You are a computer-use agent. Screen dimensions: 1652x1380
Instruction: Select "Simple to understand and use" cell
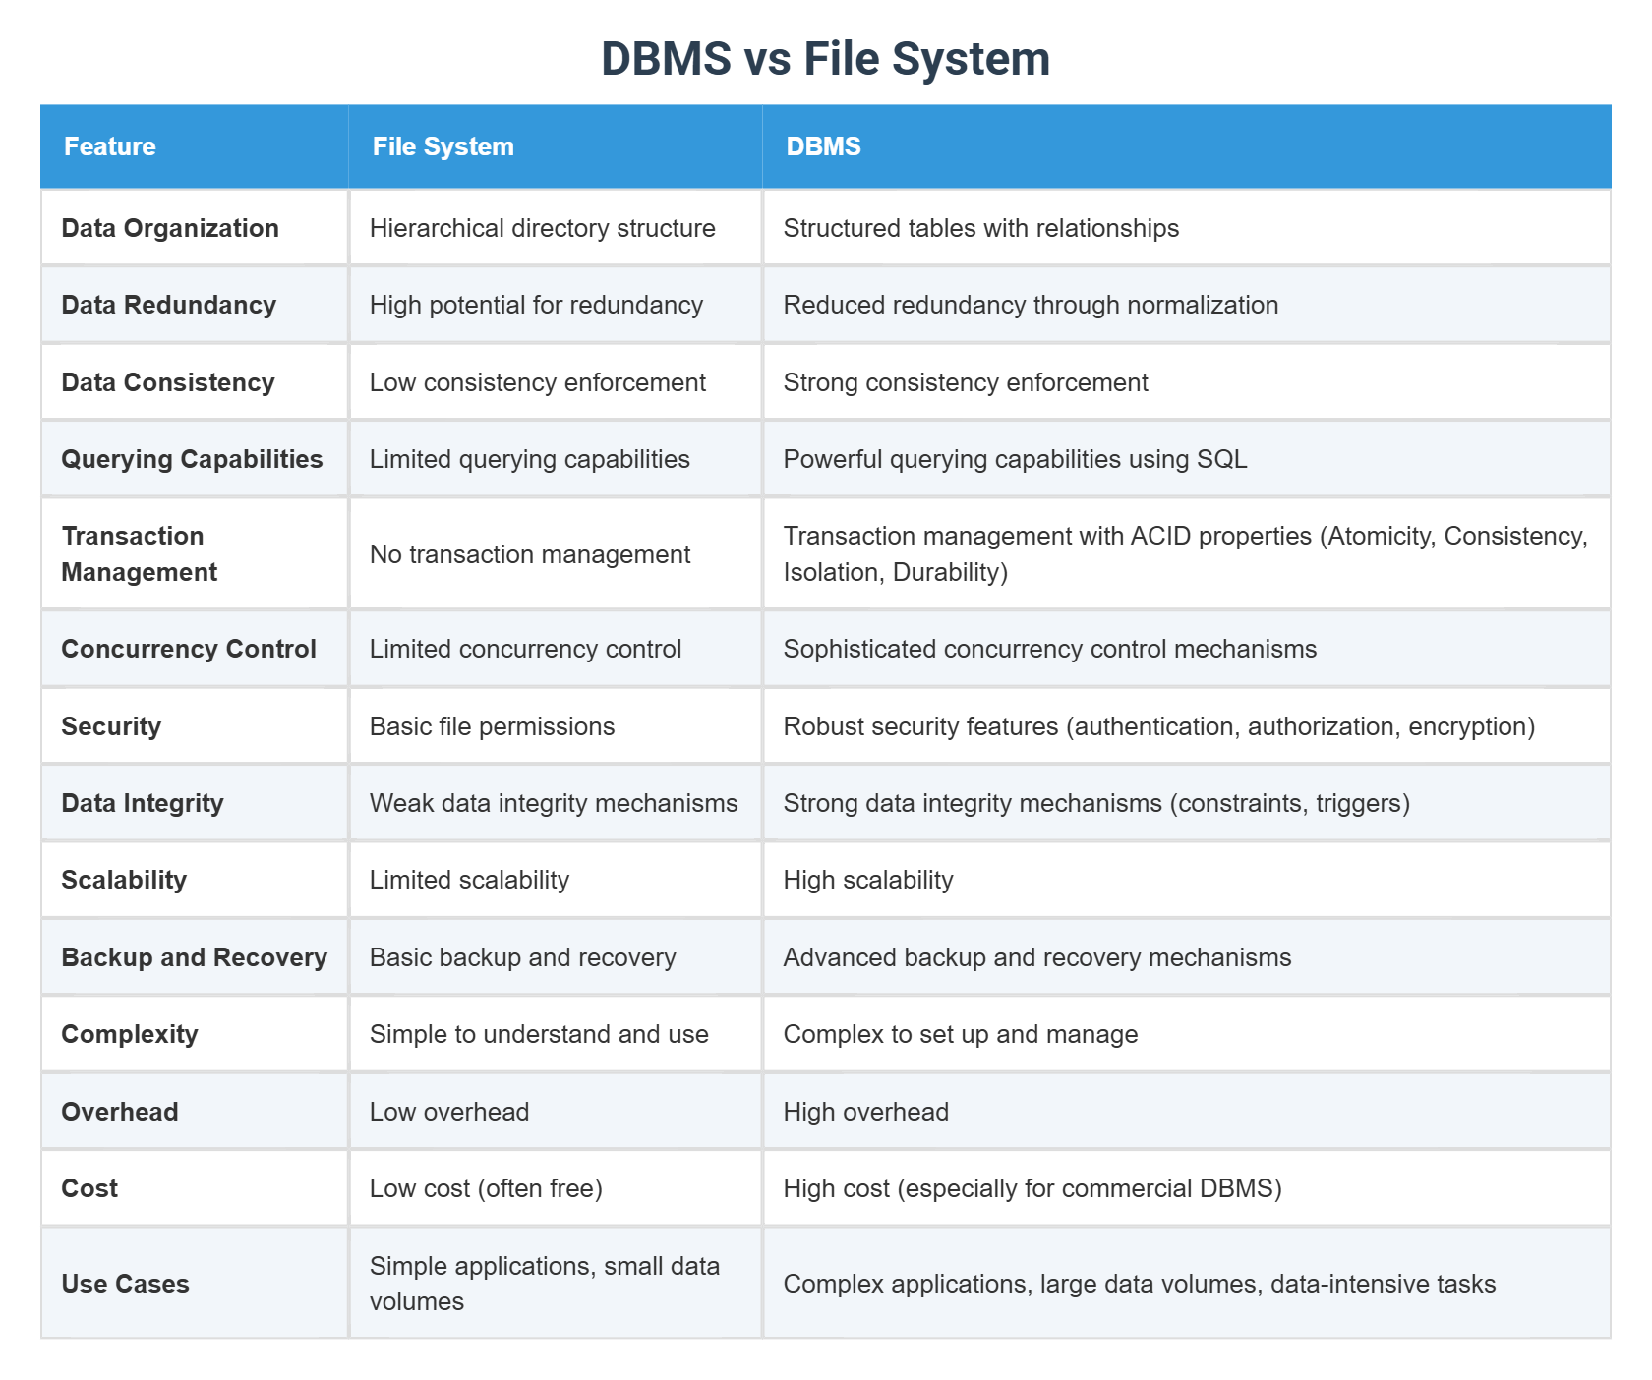[556, 1034]
